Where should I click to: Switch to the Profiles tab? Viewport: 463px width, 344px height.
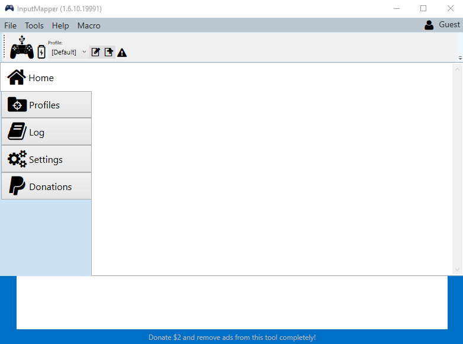point(46,105)
